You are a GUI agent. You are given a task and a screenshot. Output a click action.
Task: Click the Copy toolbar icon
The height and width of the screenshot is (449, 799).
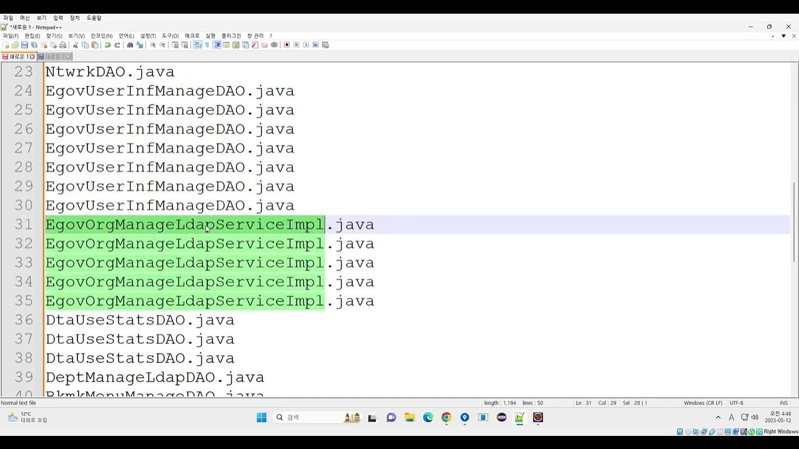point(85,45)
